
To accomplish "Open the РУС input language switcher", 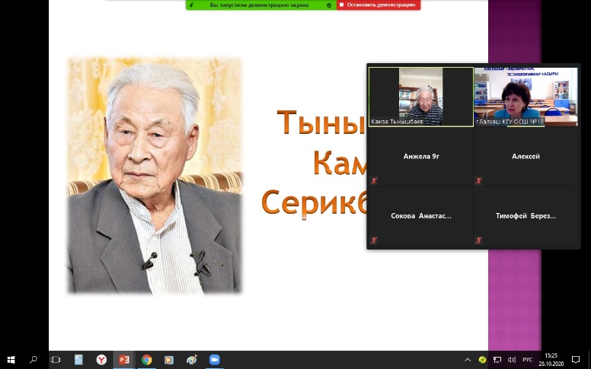I will click(527, 360).
